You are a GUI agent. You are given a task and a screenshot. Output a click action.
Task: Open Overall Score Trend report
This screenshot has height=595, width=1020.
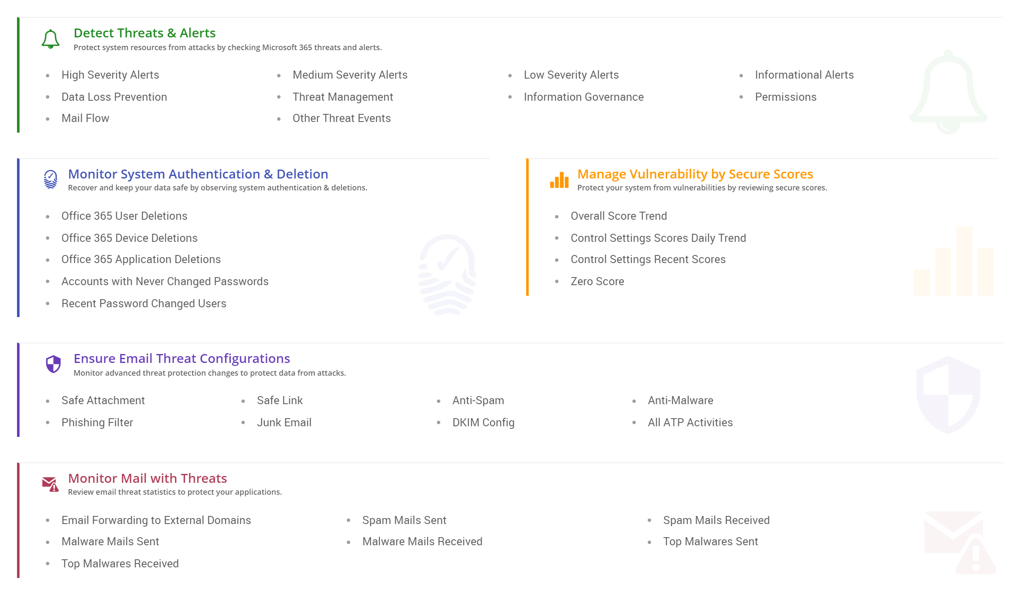[618, 216]
